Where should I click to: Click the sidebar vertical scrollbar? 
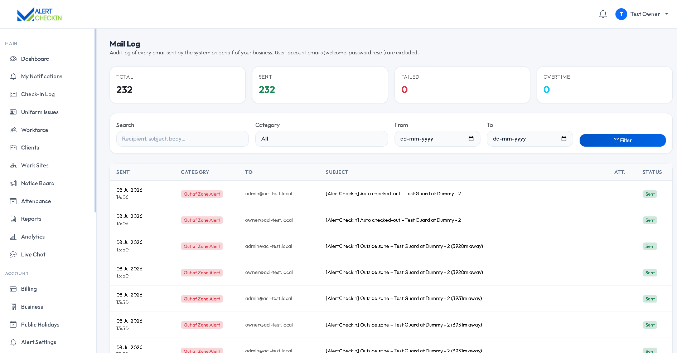95,121
